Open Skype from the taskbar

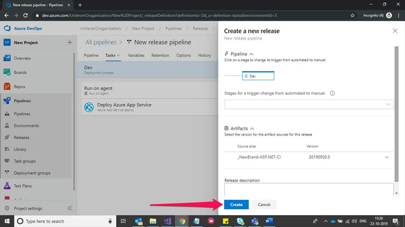click(240, 221)
